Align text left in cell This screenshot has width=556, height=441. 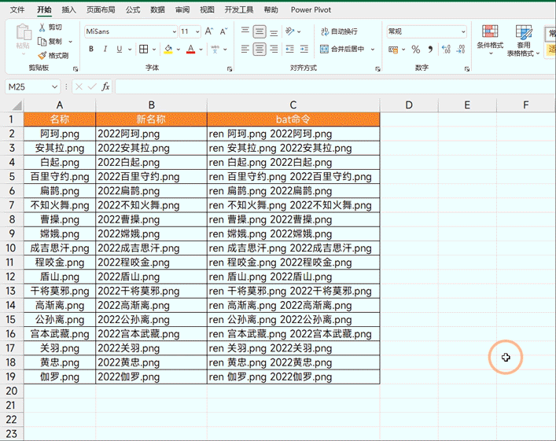245,49
